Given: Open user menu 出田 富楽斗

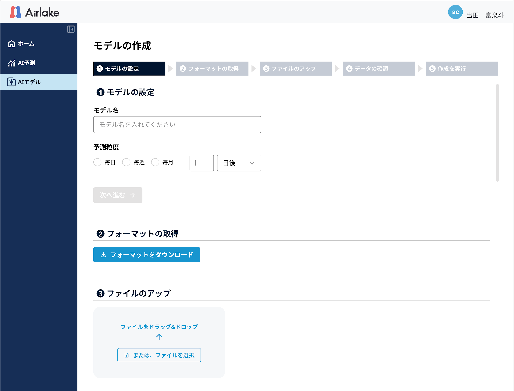Looking at the screenshot, I should click(485, 15).
